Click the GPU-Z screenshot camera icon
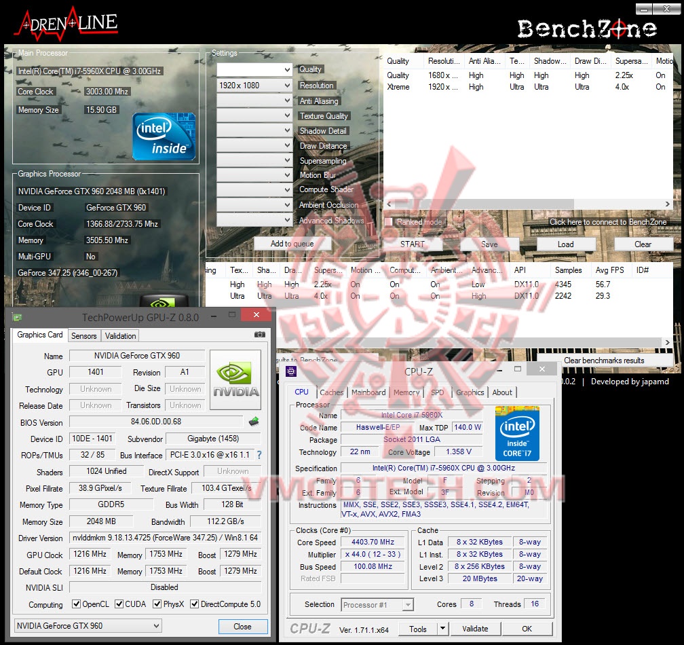Image resolution: width=684 pixels, height=645 pixels. tap(259, 335)
